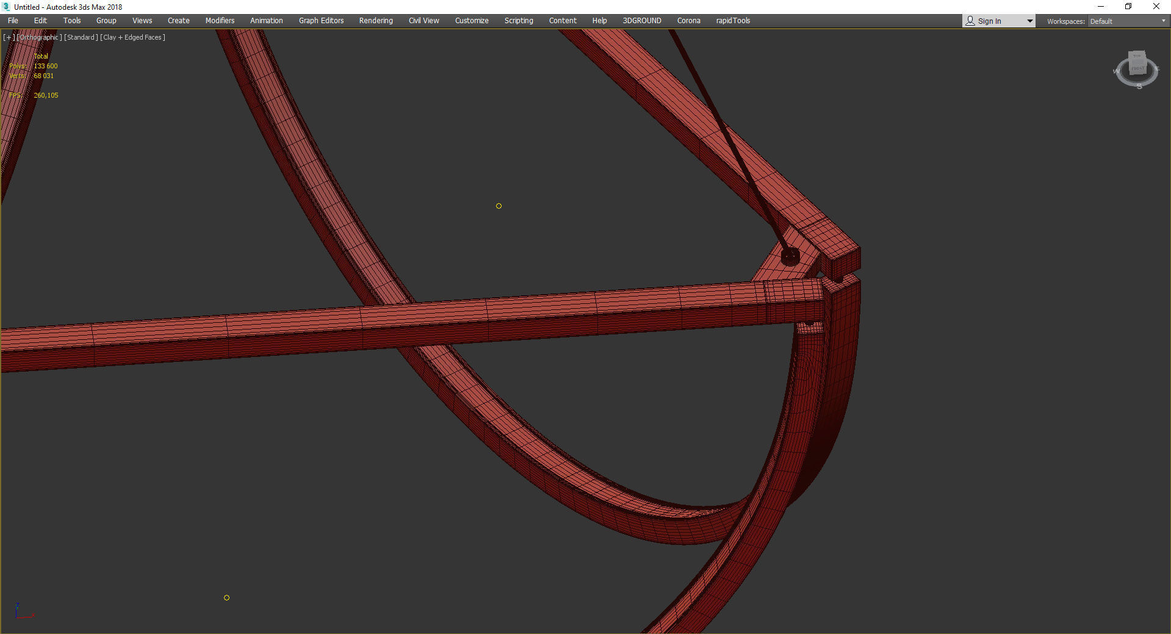Screen dimensions: 1171x634
Task: Open the Sign In dropdown arrow
Action: pos(1029,21)
